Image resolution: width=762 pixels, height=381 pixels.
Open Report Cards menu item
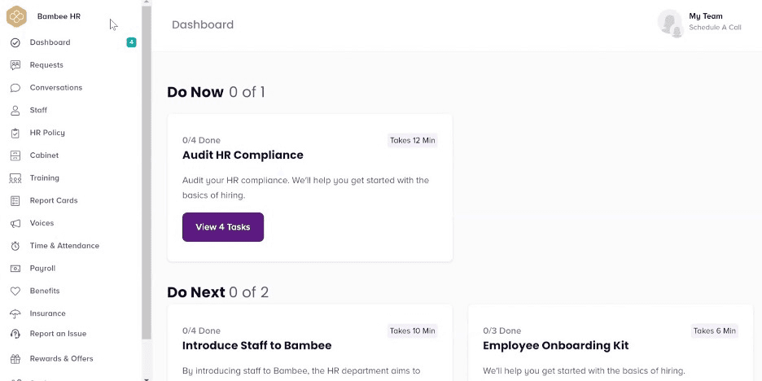[x=54, y=200]
